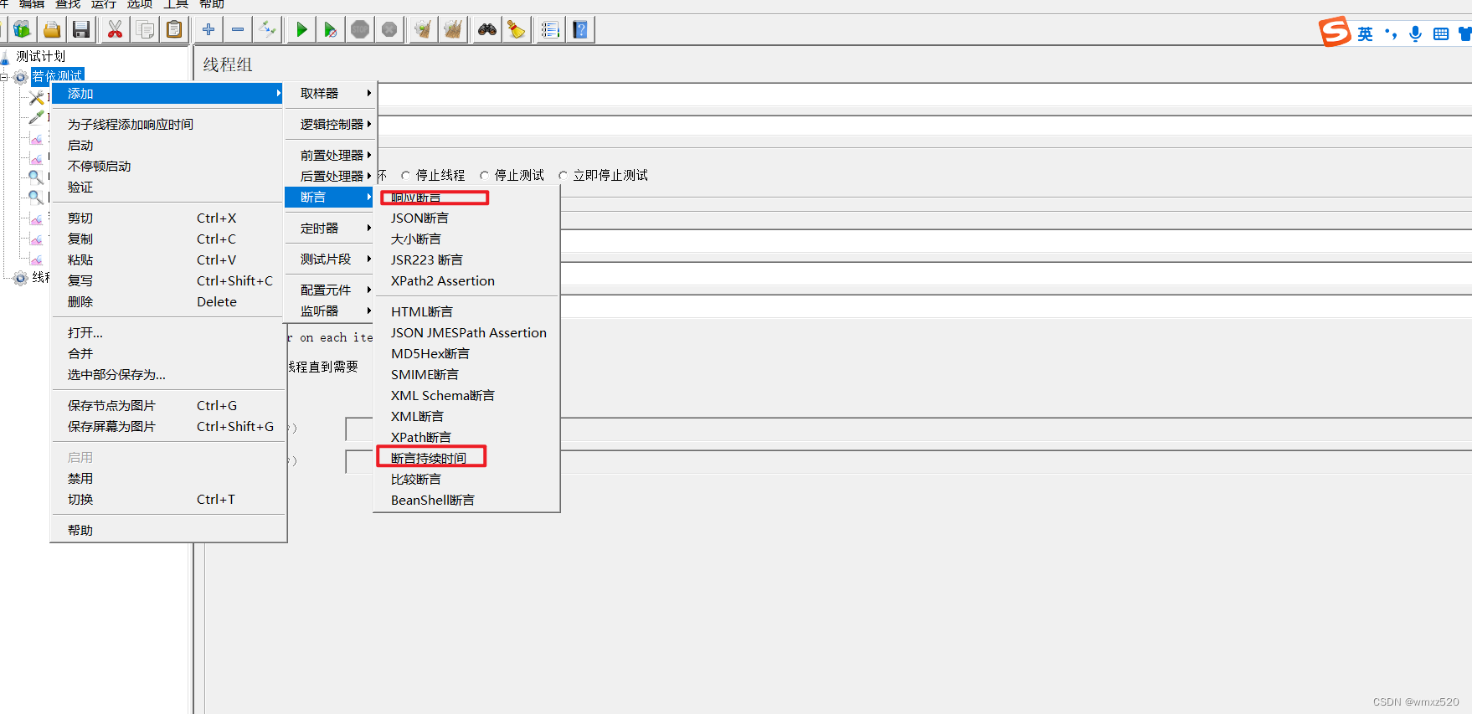Click the gray STOP sign icon
This screenshot has width=1472, height=714.
pos(360,30)
